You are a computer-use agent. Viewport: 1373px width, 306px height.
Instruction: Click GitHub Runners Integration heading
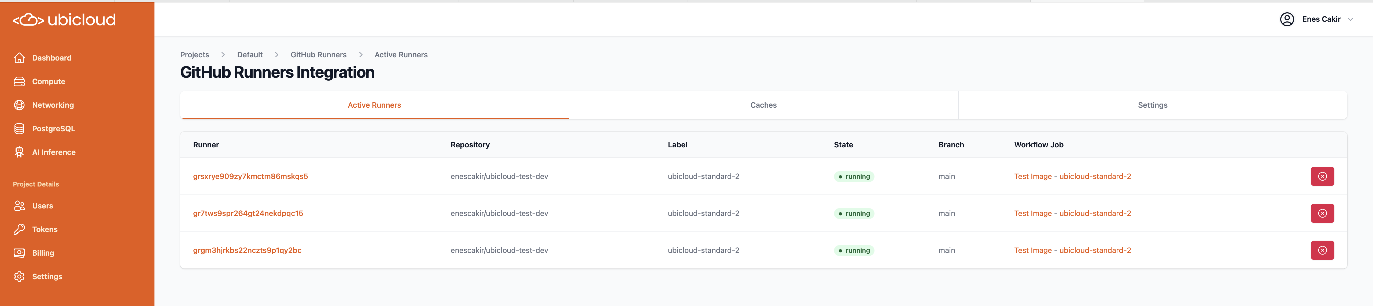point(277,72)
